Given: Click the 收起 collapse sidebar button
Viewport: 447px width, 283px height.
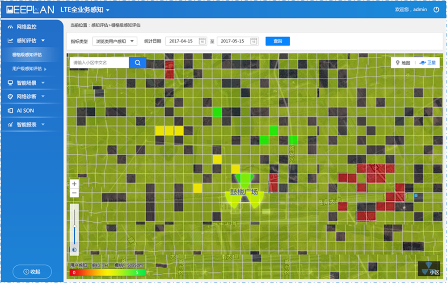Looking at the screenshot, I should [x=32, y=271].
